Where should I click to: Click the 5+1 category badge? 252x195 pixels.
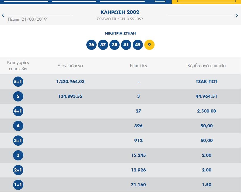pyautogui.click(x=18, y=82)
